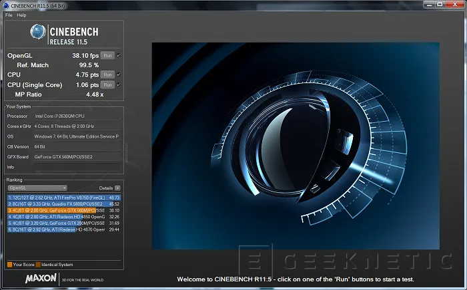Image resolution: width=467 pixels, height=290 pixels.
Task: Select the ATI FirePro V8750 ranking row
Action: point(64,198)
